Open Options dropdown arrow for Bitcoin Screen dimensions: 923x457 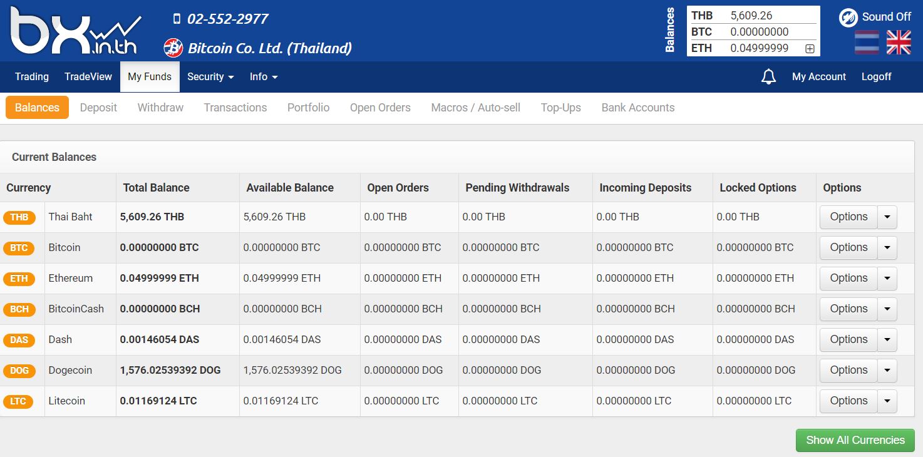coord(887,248)
